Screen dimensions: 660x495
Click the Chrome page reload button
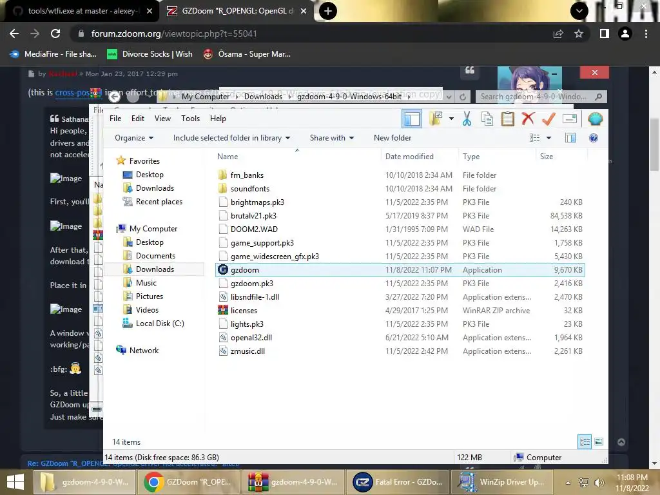pos(55,34)
